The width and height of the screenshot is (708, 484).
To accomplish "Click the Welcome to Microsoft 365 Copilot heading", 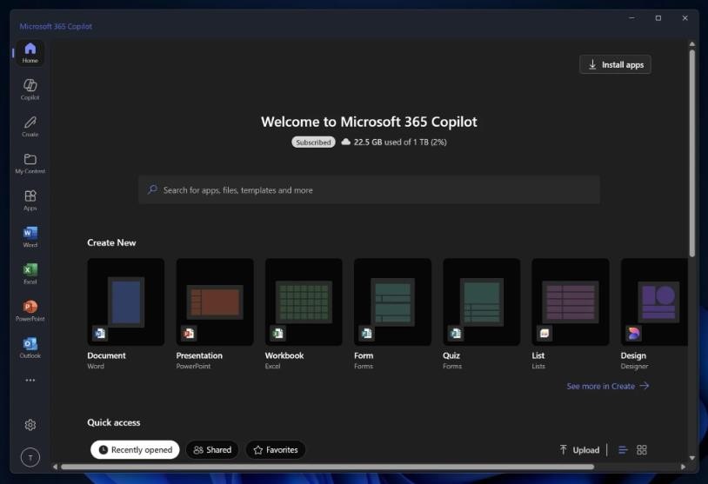I will pyautogui.click(x=369, y=122).
